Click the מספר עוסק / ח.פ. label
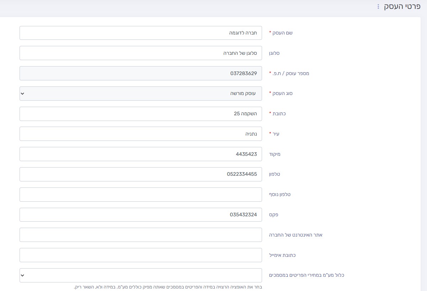427x291 pixels. coord(289,73)
